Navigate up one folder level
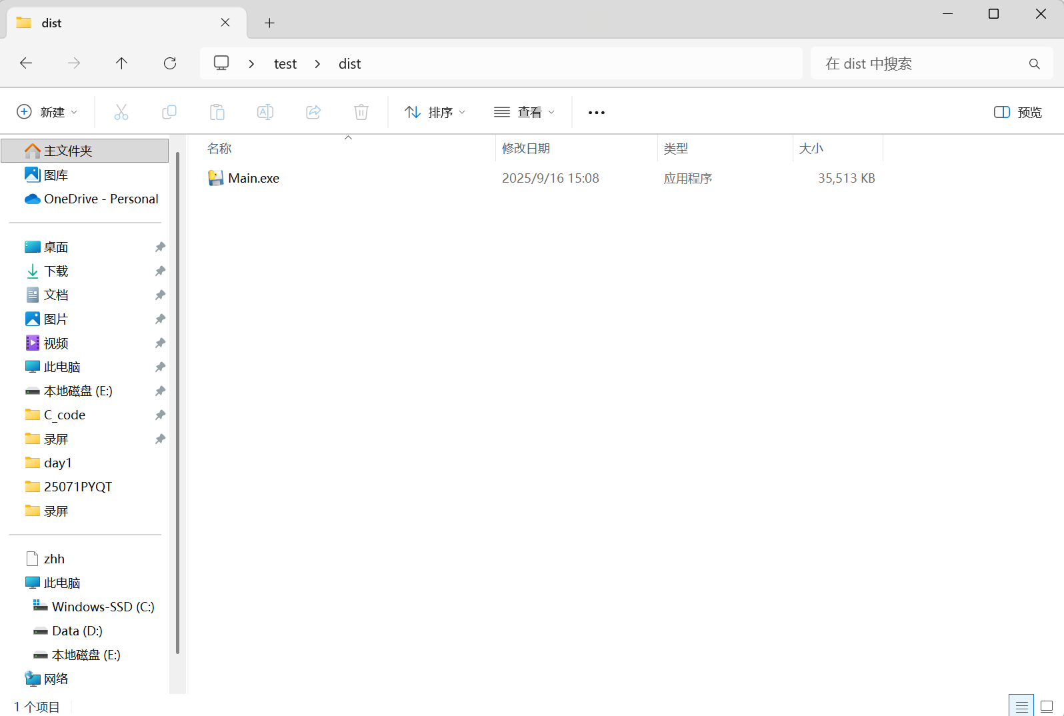Screen dimensions: 1064x716 click(121, 63)
